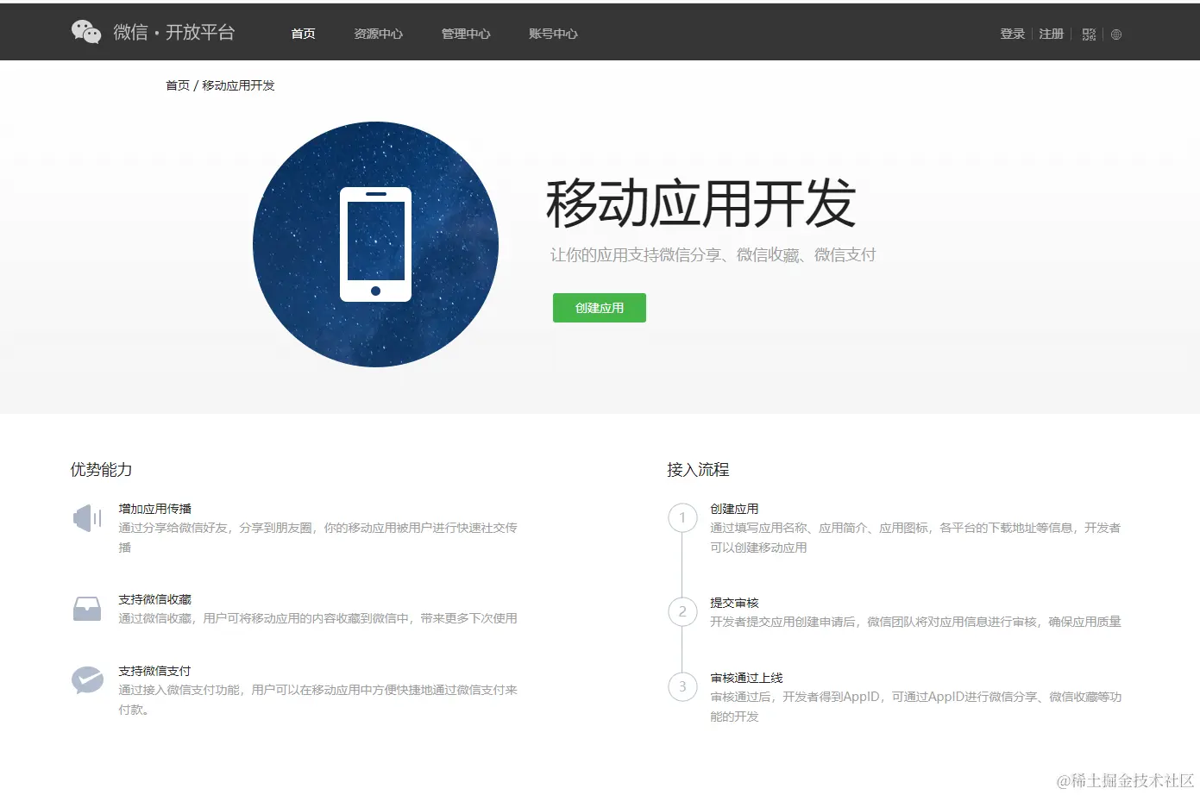This screenshot has height=795, width=1200.
Task: Go to 首页 via breadcrumb link
Action: (x=178, y=85)
